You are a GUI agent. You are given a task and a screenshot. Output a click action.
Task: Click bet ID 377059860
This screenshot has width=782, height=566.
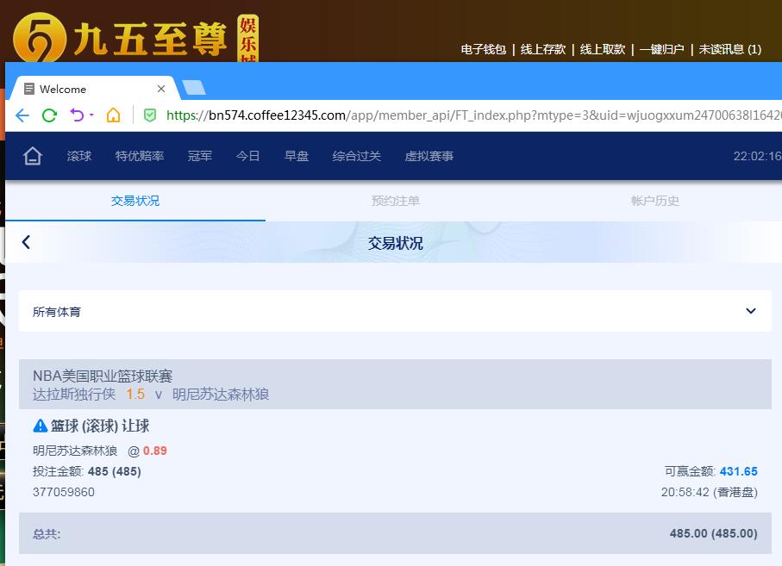click(x=63, y=492)
